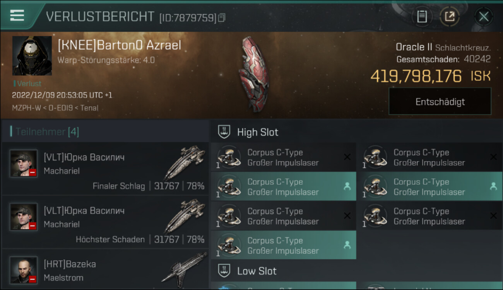
Task: Click the Oracle II ship image
Action: (x=253, y=74)
